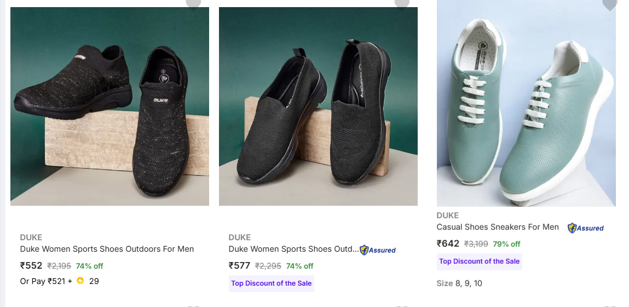Wishlist the first black knit Duke shoe
The image size is (629, 307).
click(193, 3)
